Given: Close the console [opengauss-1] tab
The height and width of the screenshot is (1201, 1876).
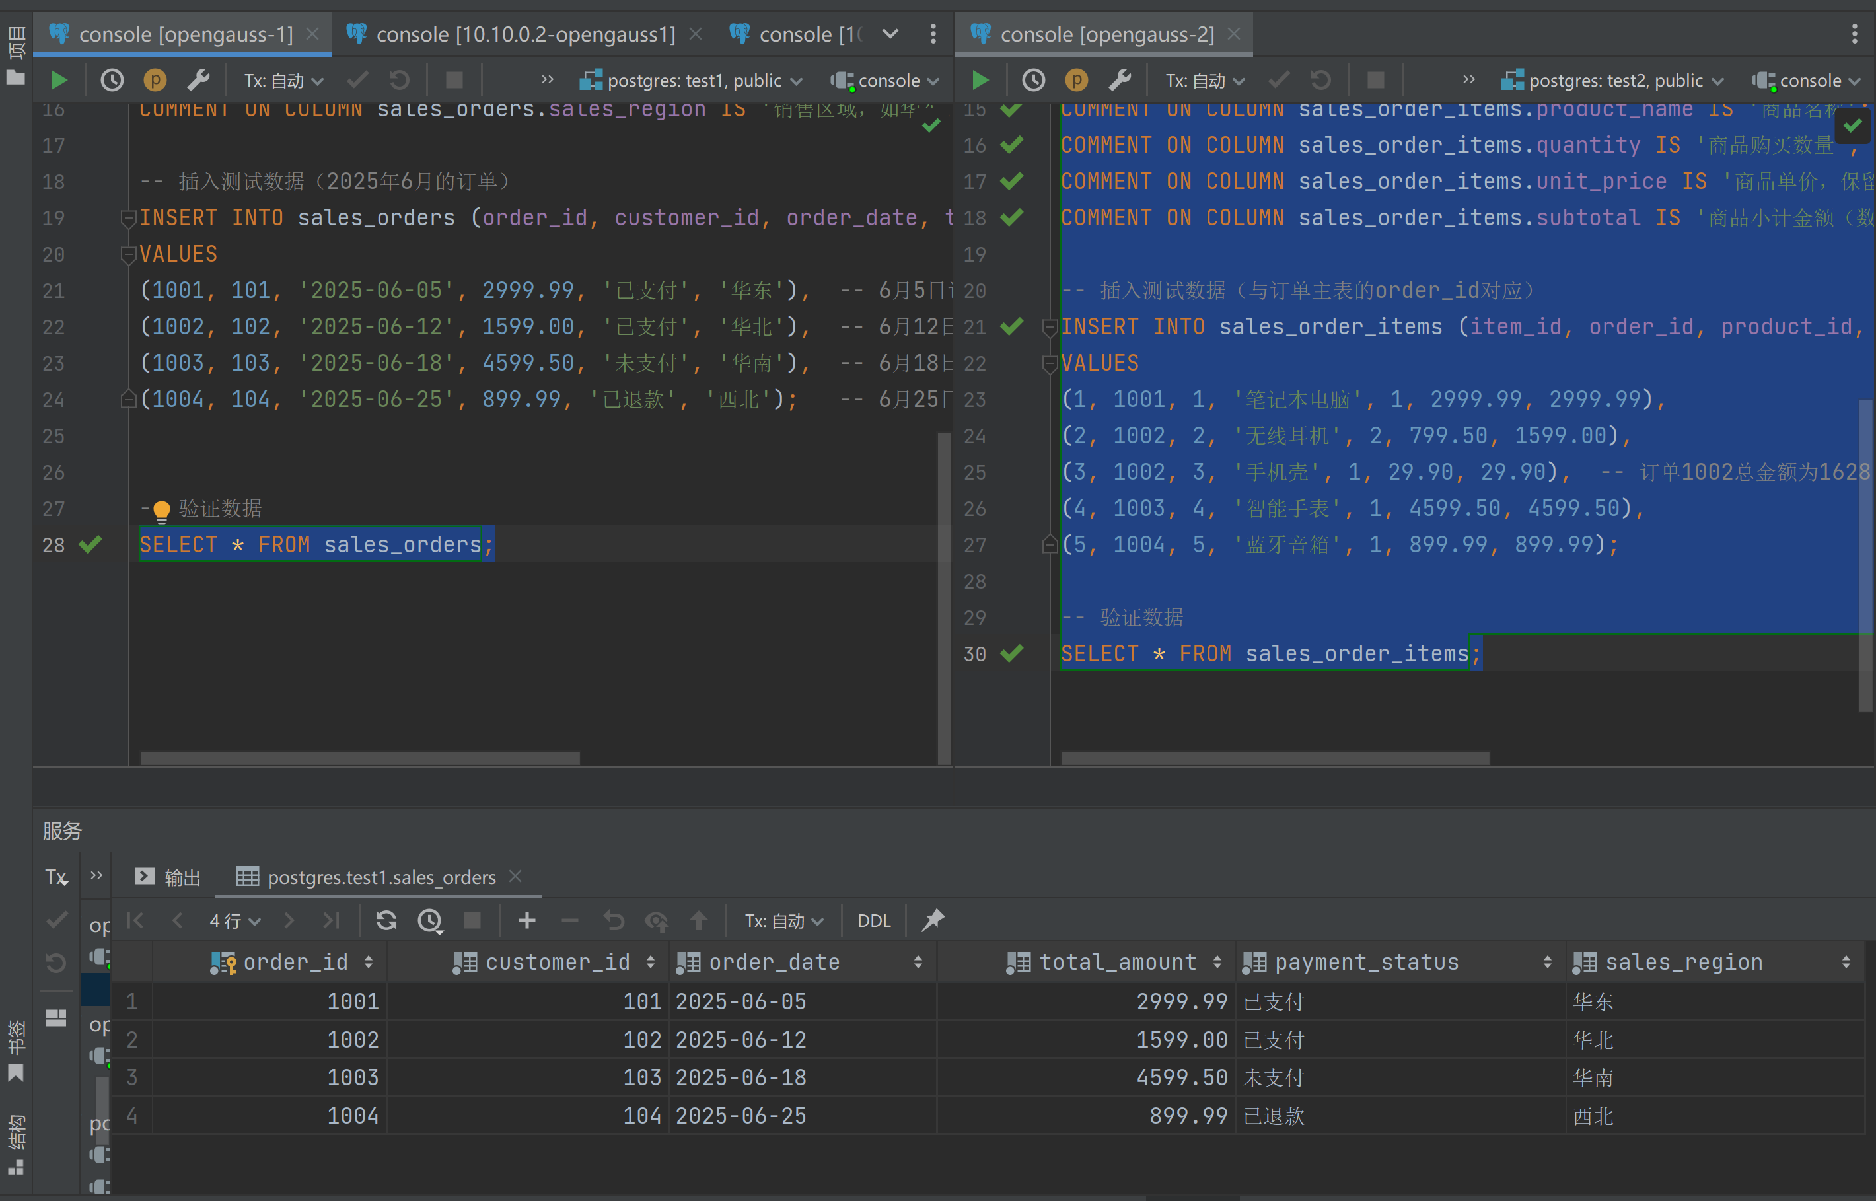Looking at the screenshot, I should (x=312, y=34).
